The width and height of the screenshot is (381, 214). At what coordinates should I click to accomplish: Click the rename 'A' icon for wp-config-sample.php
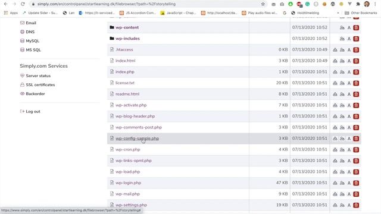tap(349, 139)
